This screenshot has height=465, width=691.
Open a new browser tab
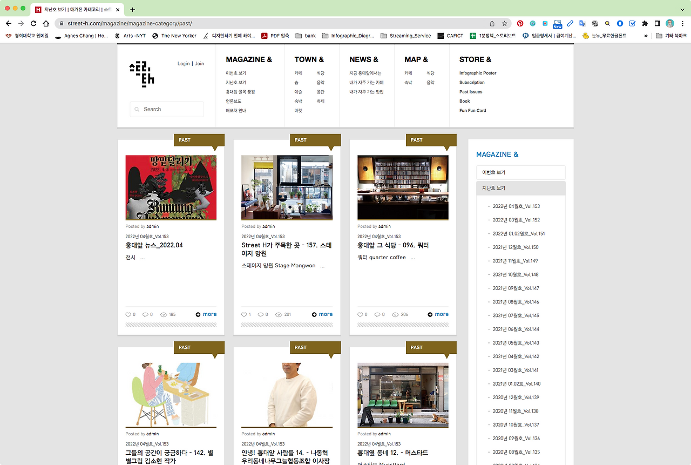pyautogui.click(x=133, y=10)
